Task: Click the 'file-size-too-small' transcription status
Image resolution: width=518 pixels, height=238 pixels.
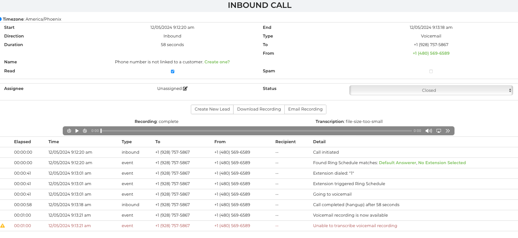Action: (364, 121)
